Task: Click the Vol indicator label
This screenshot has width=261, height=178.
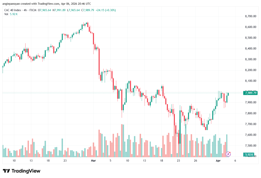Action: click(x=6, y=14)
